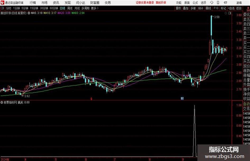Open the 版面 menu
This screenshot has height=161, width=250.
187,3
